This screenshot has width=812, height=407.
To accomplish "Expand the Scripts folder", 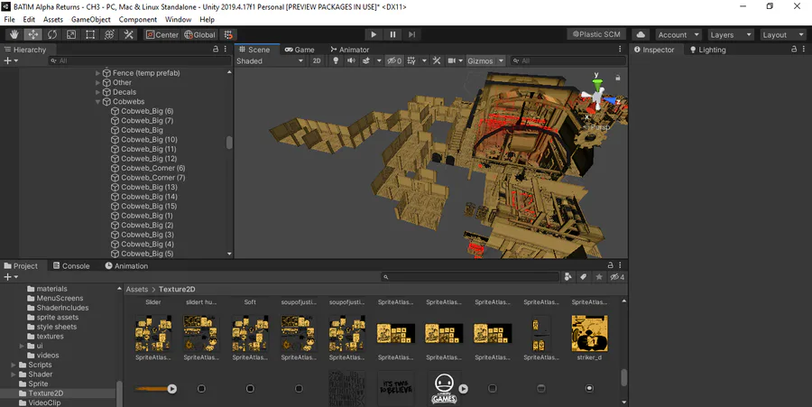I will [13, 365].
